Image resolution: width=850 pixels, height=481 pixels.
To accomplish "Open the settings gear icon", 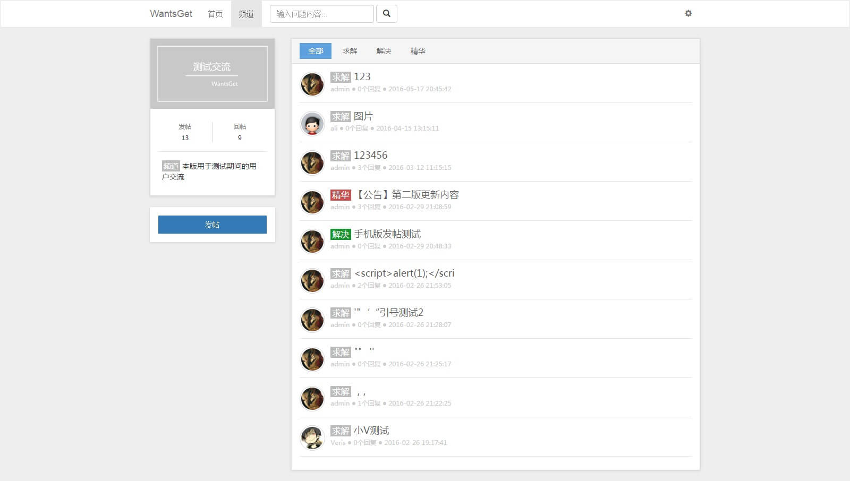I will click(x=688, y=13).
